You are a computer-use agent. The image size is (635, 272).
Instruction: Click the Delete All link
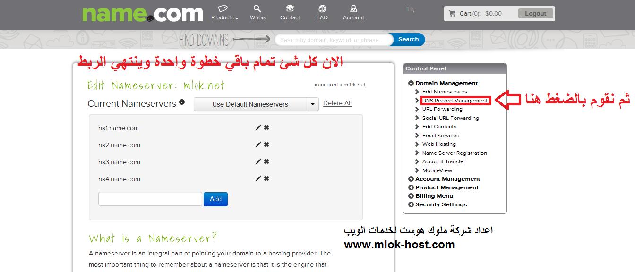[x=337, y=103]
